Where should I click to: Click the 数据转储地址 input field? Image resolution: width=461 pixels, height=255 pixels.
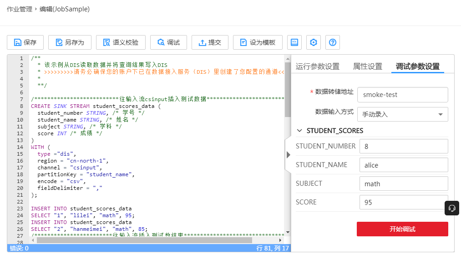(402, 95)
